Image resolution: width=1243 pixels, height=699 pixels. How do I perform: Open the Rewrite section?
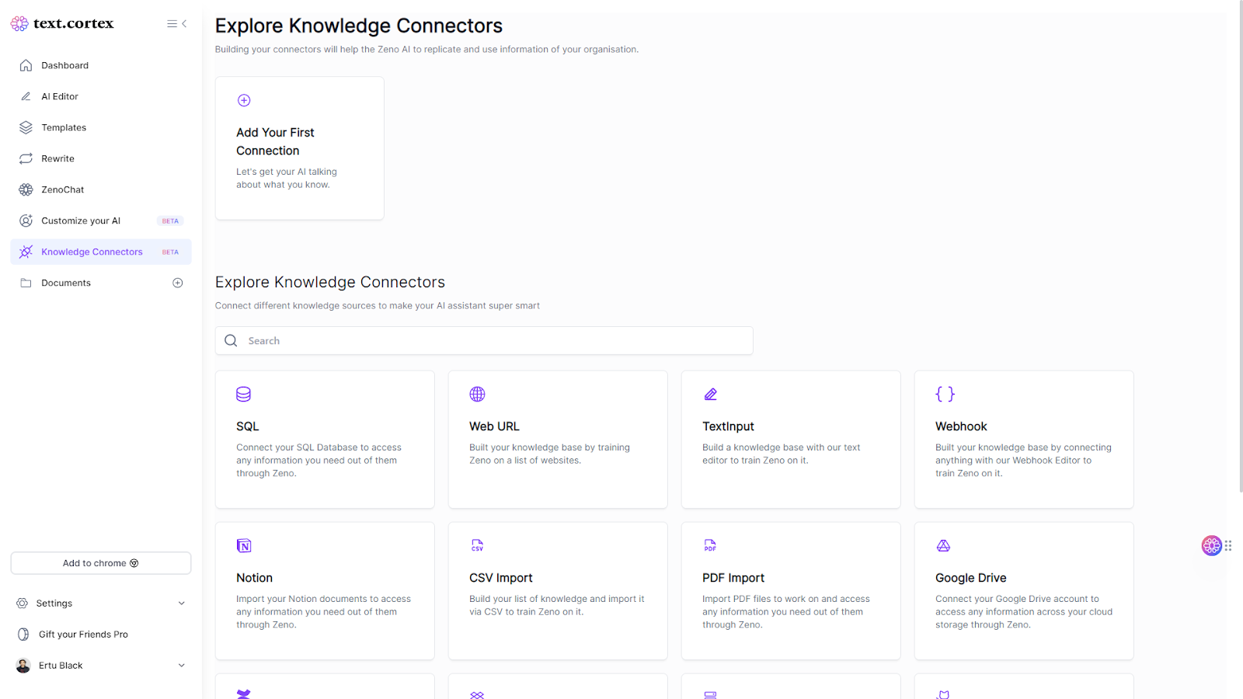pos(57,158)
